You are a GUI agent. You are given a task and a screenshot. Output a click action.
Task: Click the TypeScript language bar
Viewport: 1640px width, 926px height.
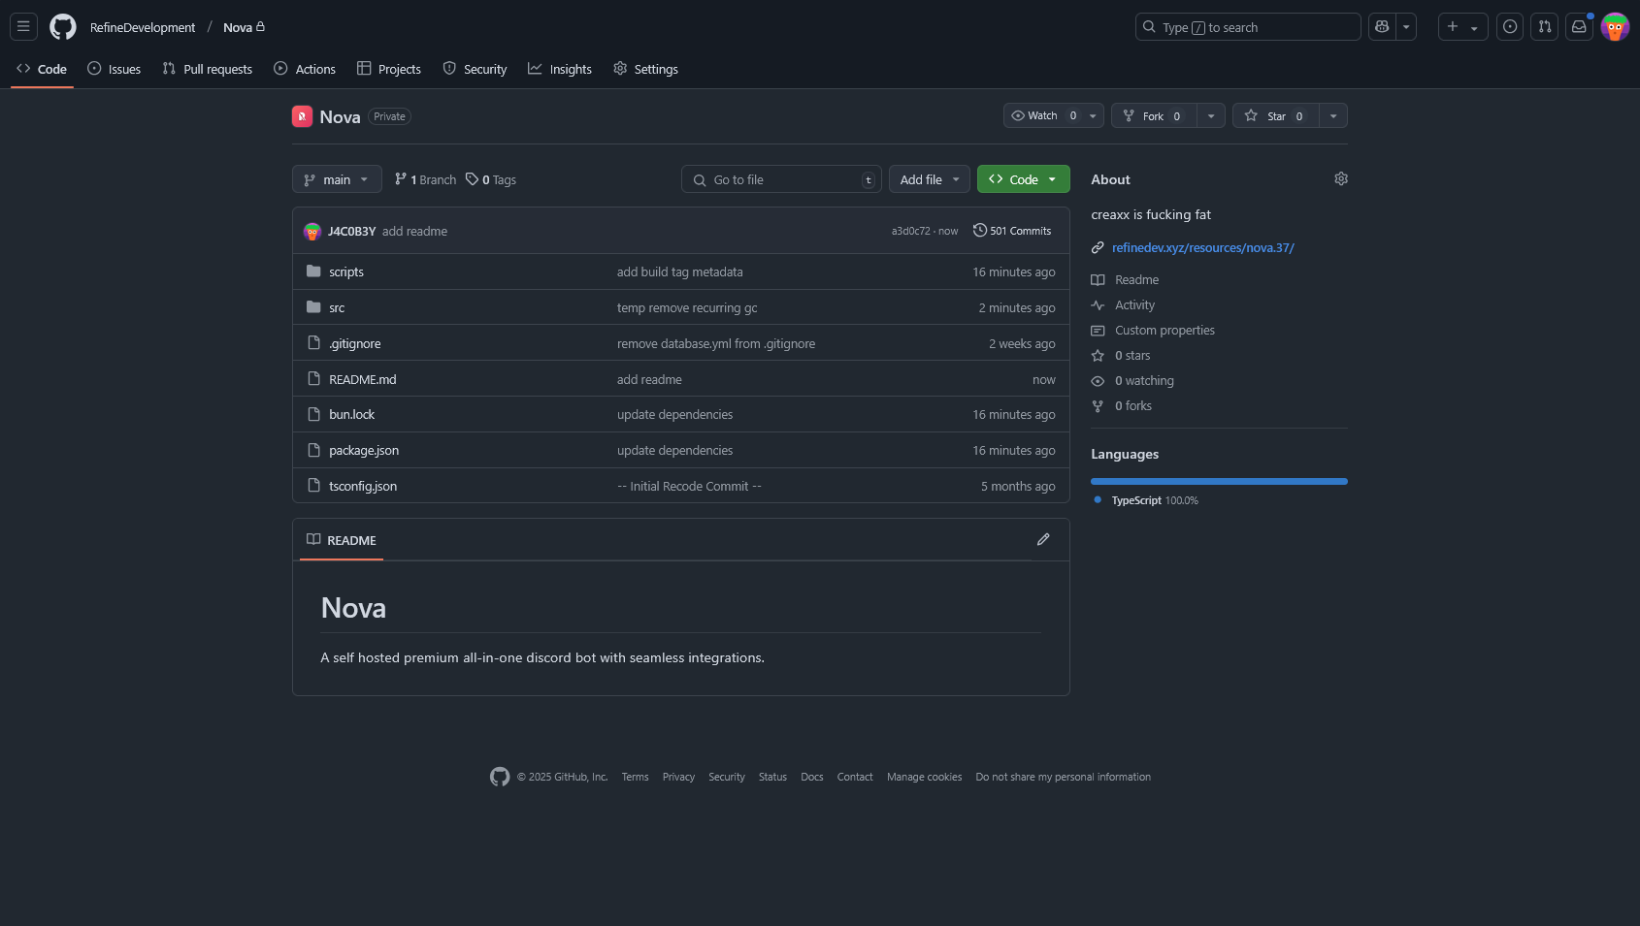click(x=1219, y=481)
